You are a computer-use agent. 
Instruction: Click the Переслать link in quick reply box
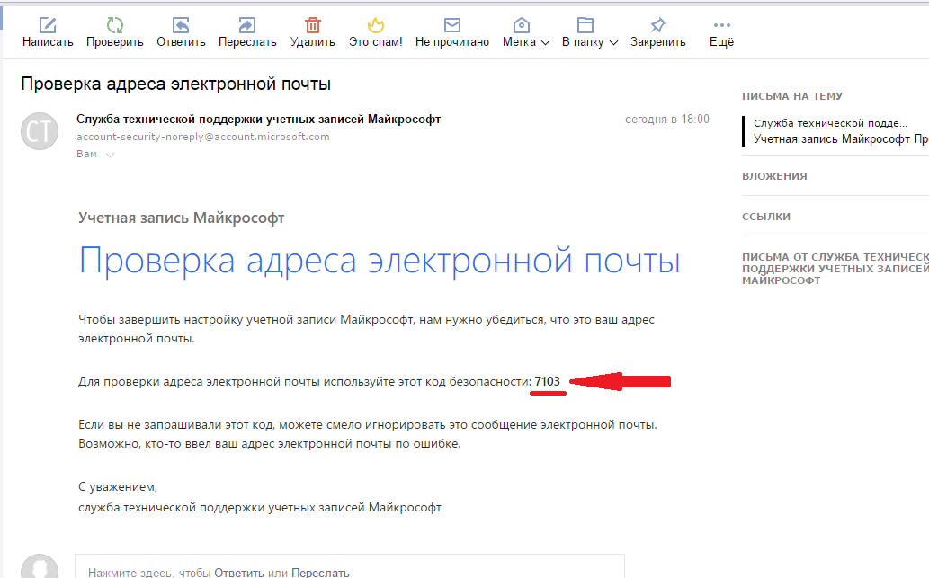320,572
